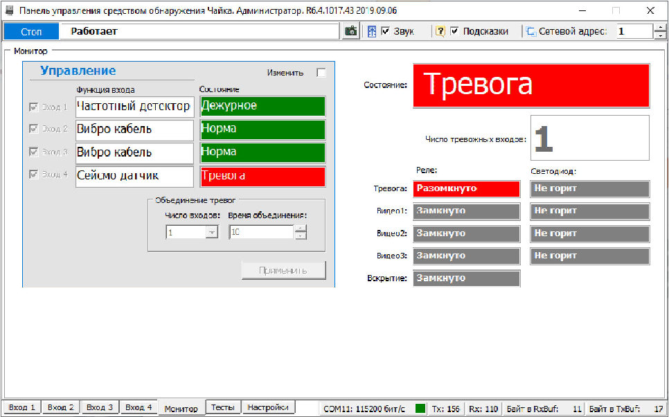This screenshot has height=417, width=669.
Task: Select the Монитор tab
Action: (181, 409)
